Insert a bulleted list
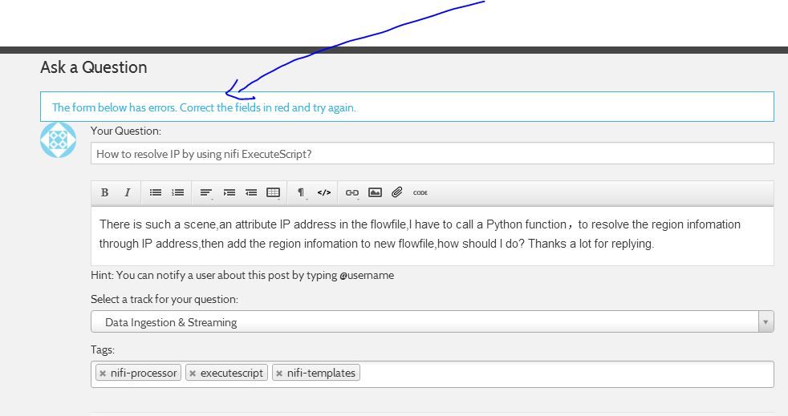The image size is (788, 416). point(156,192)
